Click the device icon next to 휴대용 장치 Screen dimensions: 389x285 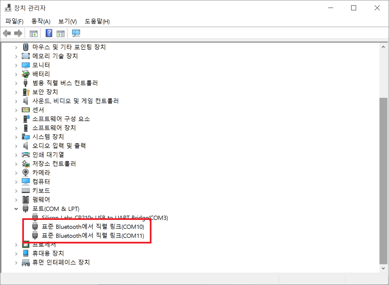pyautogui.click(x=26, y=253)
